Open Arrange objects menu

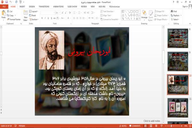click(x=144, y=16)
